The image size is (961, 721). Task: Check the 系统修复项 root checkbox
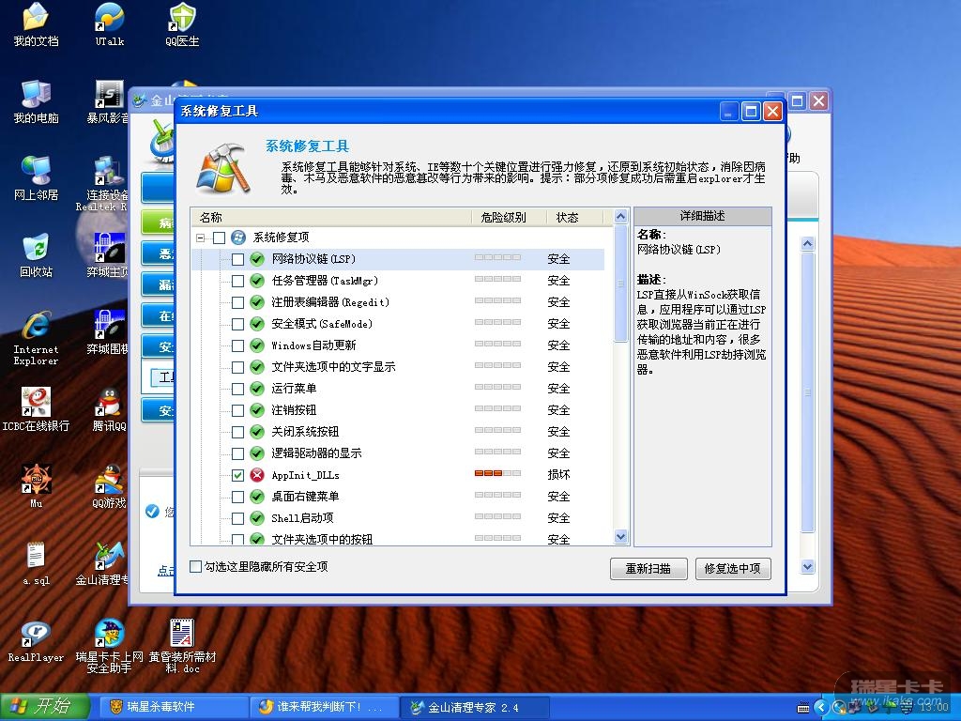coord(219,238)
